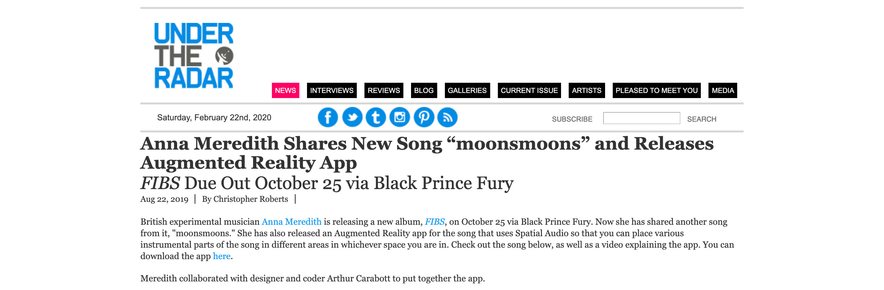Click the SUBSCRIBE link
The height and width of the screenshot is (290, 884).
pos(572,119)
